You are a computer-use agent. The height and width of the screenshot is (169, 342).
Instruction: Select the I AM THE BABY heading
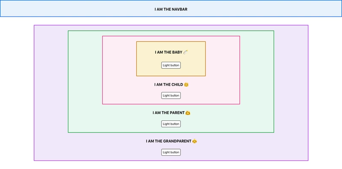[x=168, y=52]
